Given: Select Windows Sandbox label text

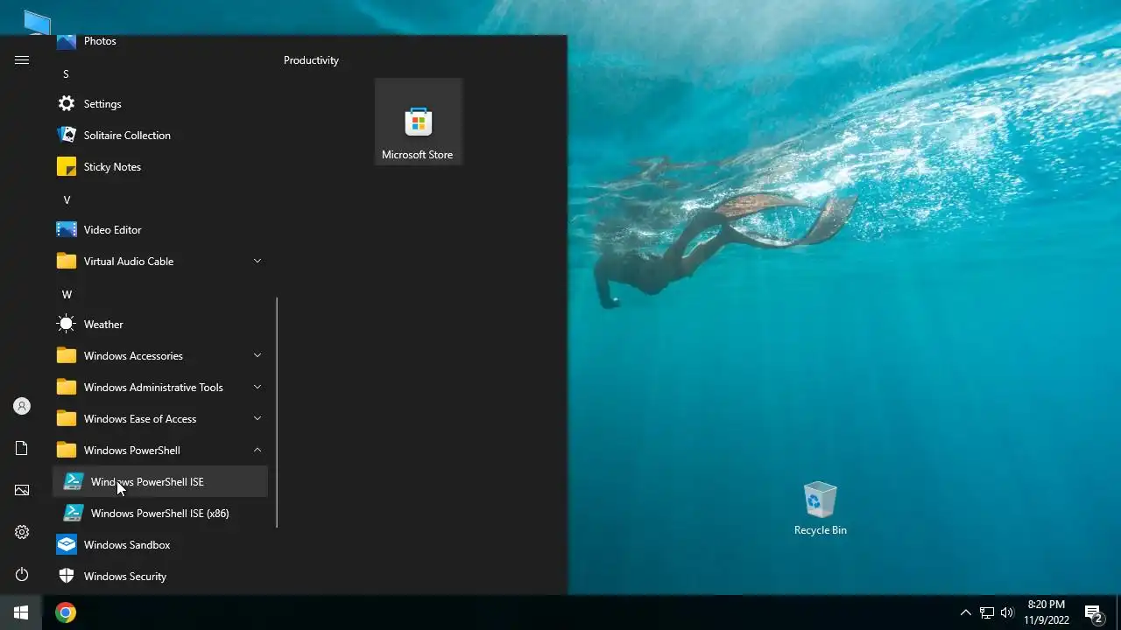Looking at the screenshot, I should tap(127, 544).
